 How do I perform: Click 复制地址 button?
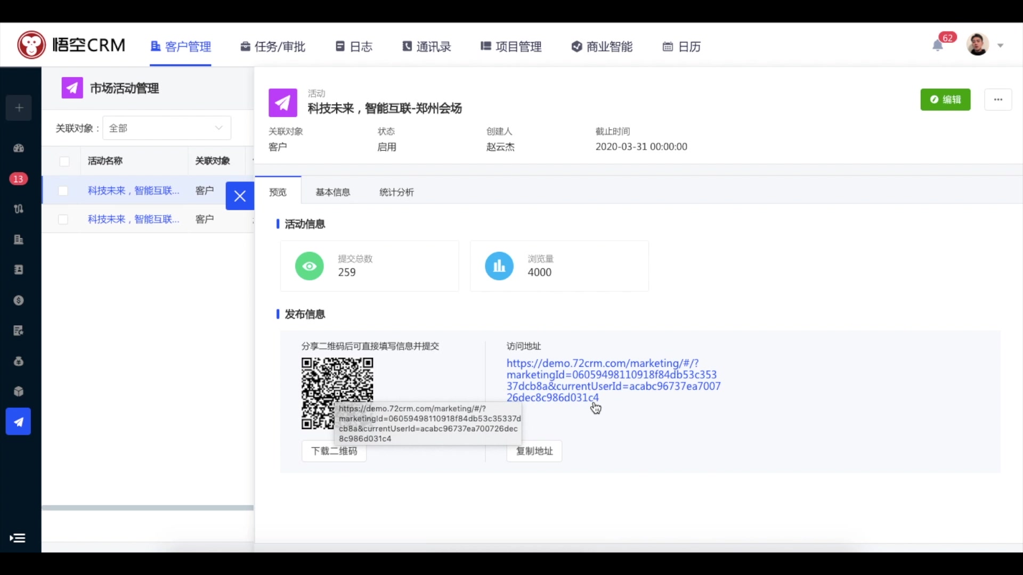[534, 451]
